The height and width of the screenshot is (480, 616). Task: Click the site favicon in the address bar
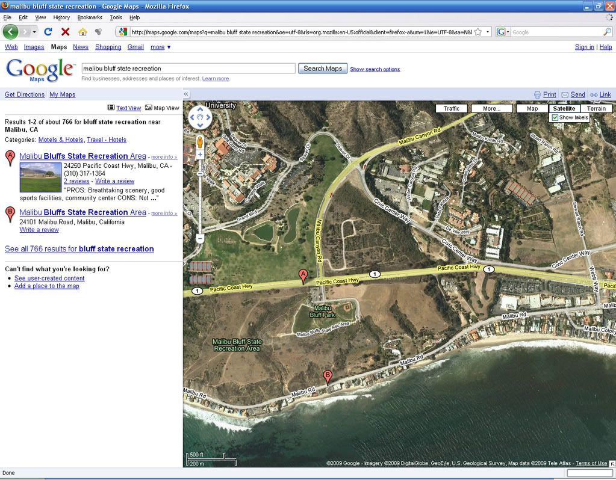123,32
